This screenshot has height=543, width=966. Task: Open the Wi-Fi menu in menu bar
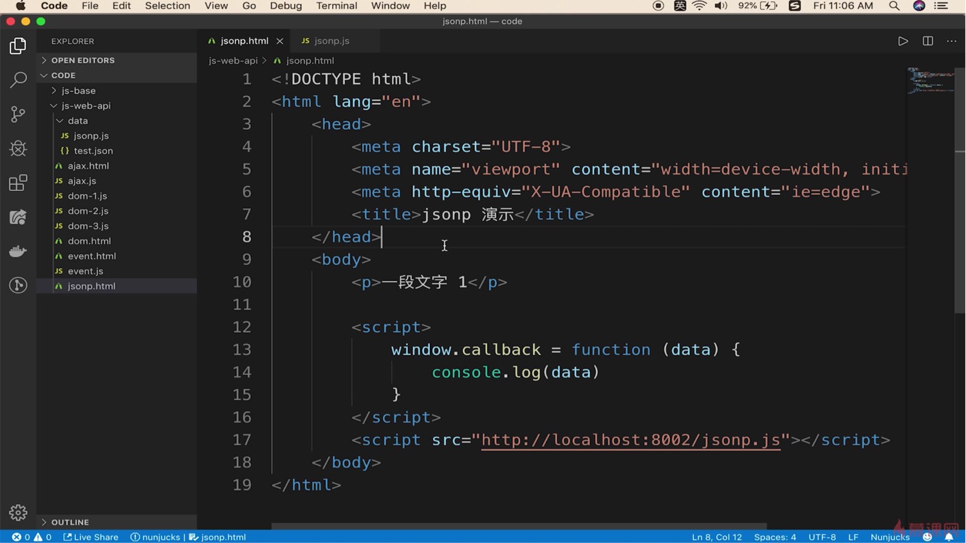pyautogui.click(x=700, y=6)
